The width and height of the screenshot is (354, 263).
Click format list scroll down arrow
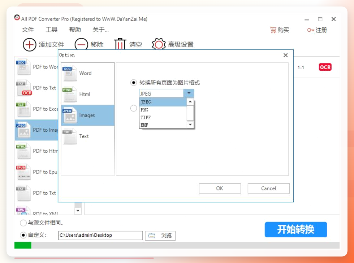point(190,124)
